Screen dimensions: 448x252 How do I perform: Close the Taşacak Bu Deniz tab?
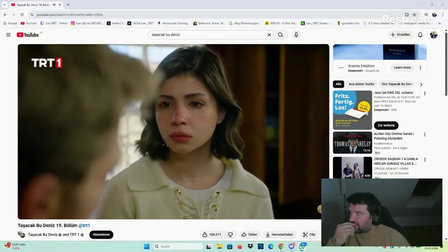coord(60,5)
